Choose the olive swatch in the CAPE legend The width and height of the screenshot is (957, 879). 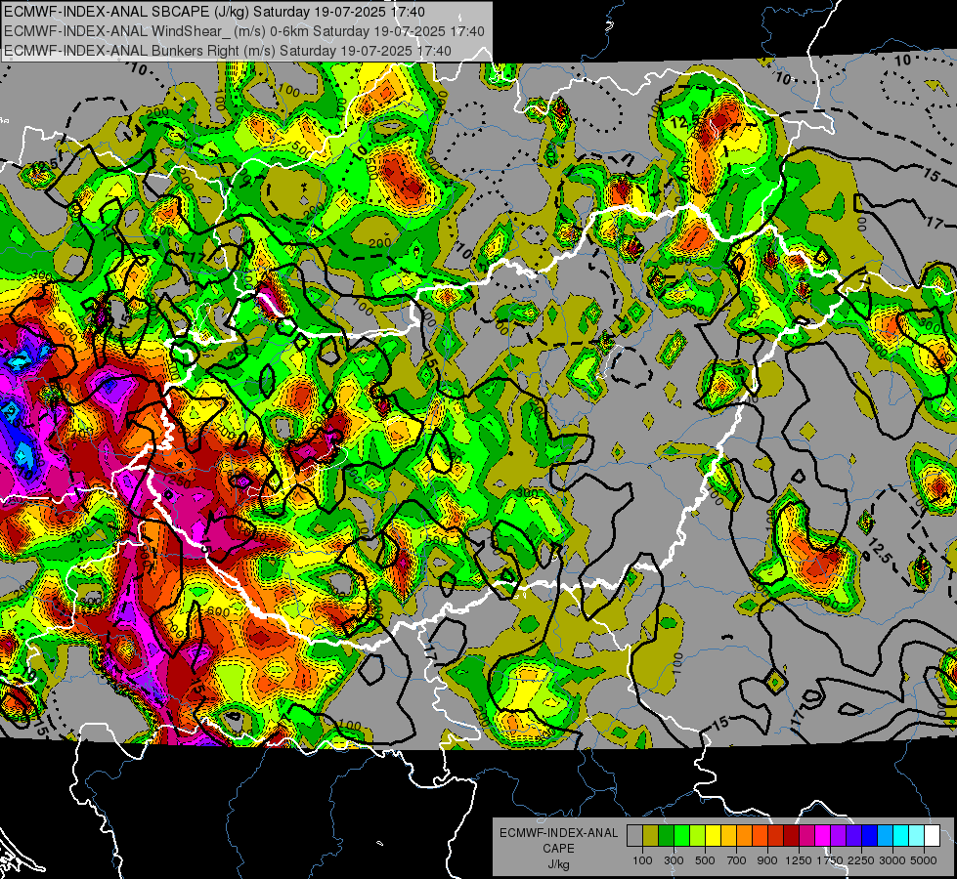coord(651,836)
